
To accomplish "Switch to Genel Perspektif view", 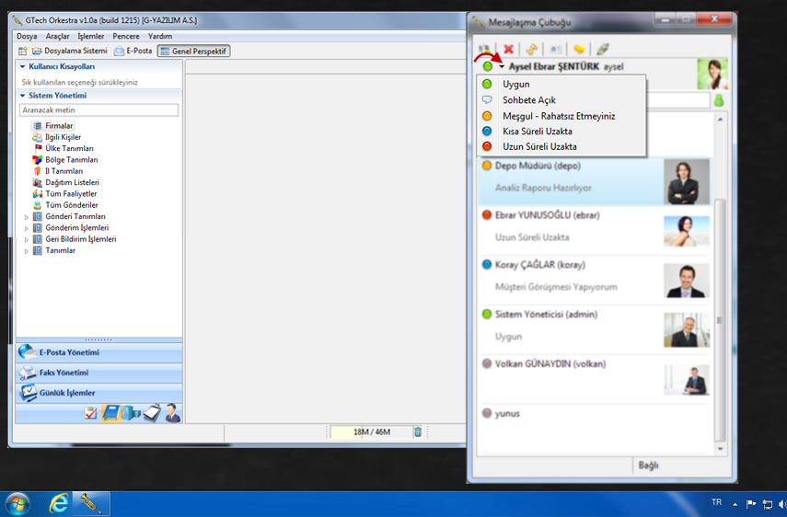I will [x=194, y=52].
